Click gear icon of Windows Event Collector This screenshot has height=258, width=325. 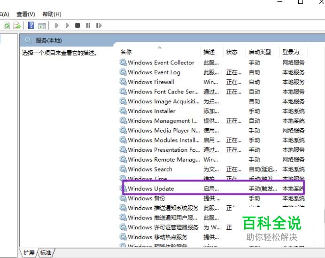pos(123,62)
